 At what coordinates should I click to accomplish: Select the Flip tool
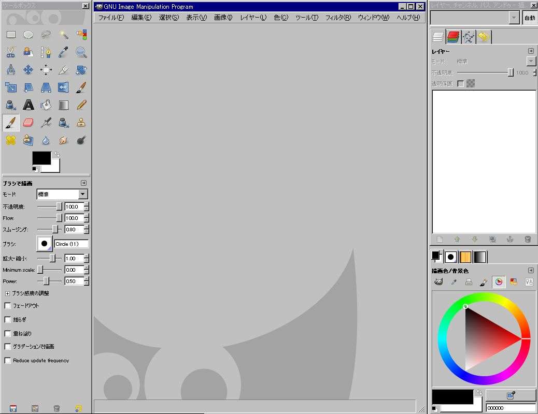tap(63, 87)
